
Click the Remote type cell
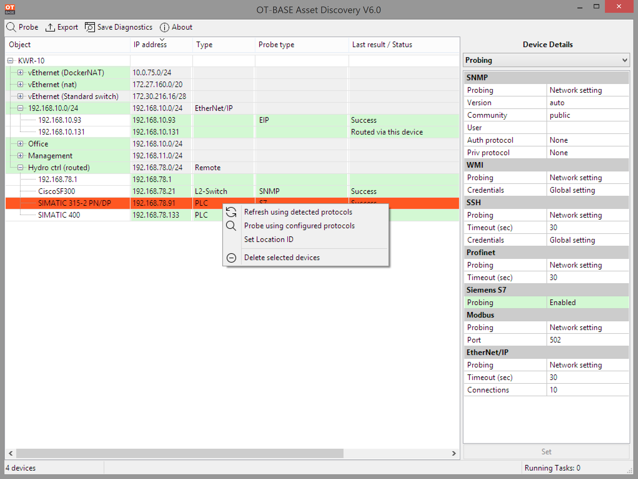click(224, 168)
